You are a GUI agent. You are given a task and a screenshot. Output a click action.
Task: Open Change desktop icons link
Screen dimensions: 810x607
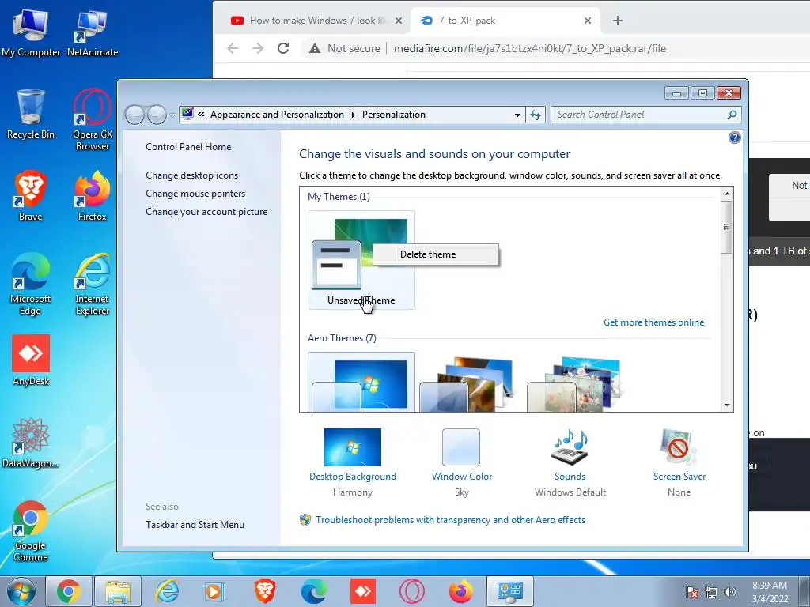[191, 175]
